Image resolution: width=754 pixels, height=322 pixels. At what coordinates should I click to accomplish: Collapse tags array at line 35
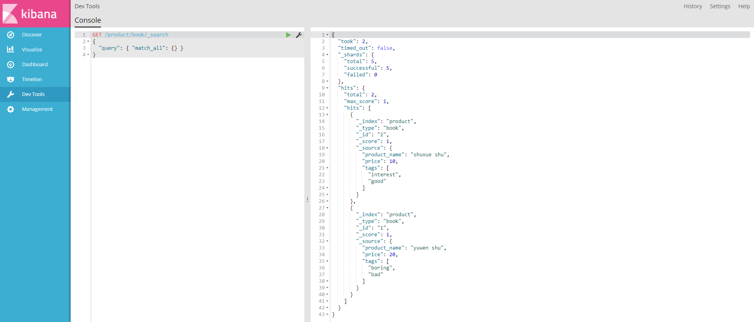[x=328, y=261]
